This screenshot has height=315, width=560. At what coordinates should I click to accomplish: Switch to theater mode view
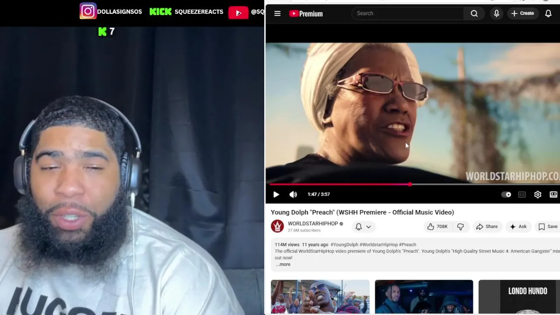point(553,194)
